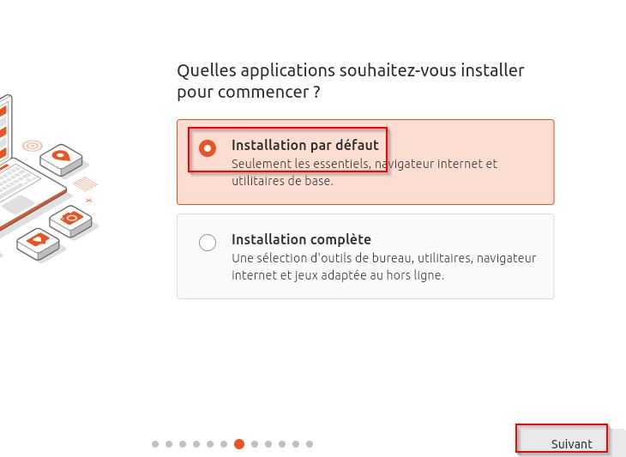Viewport: 626px width, 457px height.
Task: Click the dot just before the orange one
Action: pyautogui.click(x=224, y=444)
